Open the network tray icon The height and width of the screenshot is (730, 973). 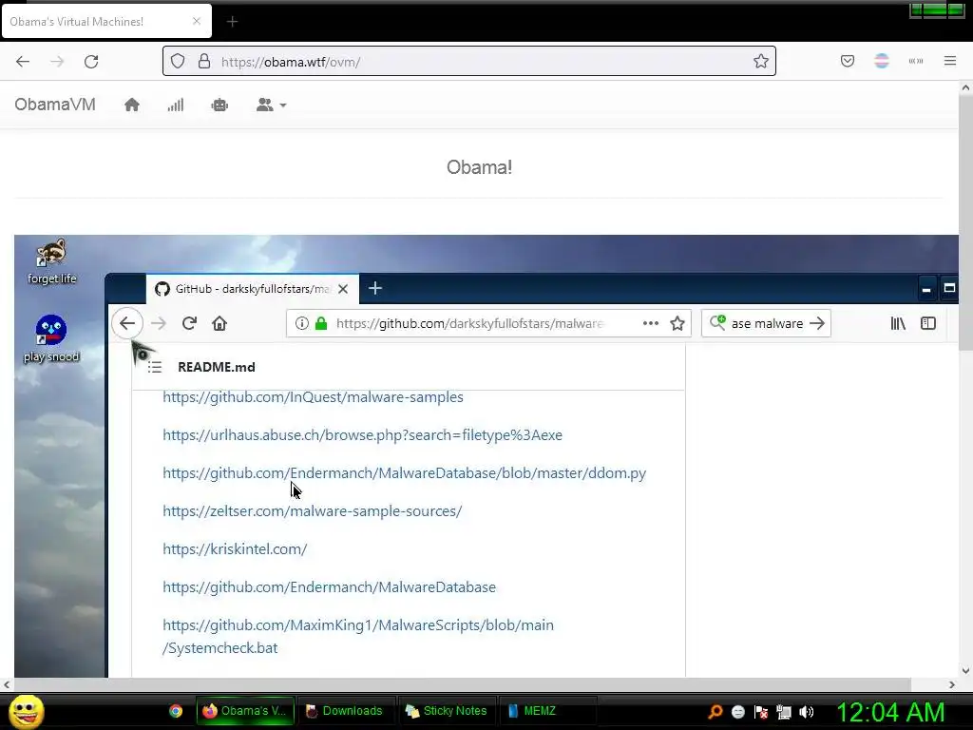784,712
